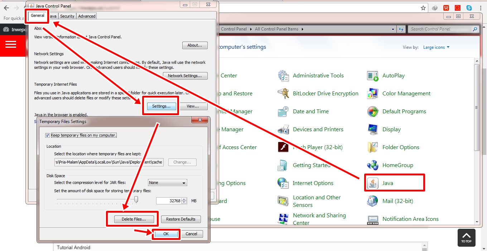Click the Skype extension icon in browser
Screen dimensions: 487x251
469,8
